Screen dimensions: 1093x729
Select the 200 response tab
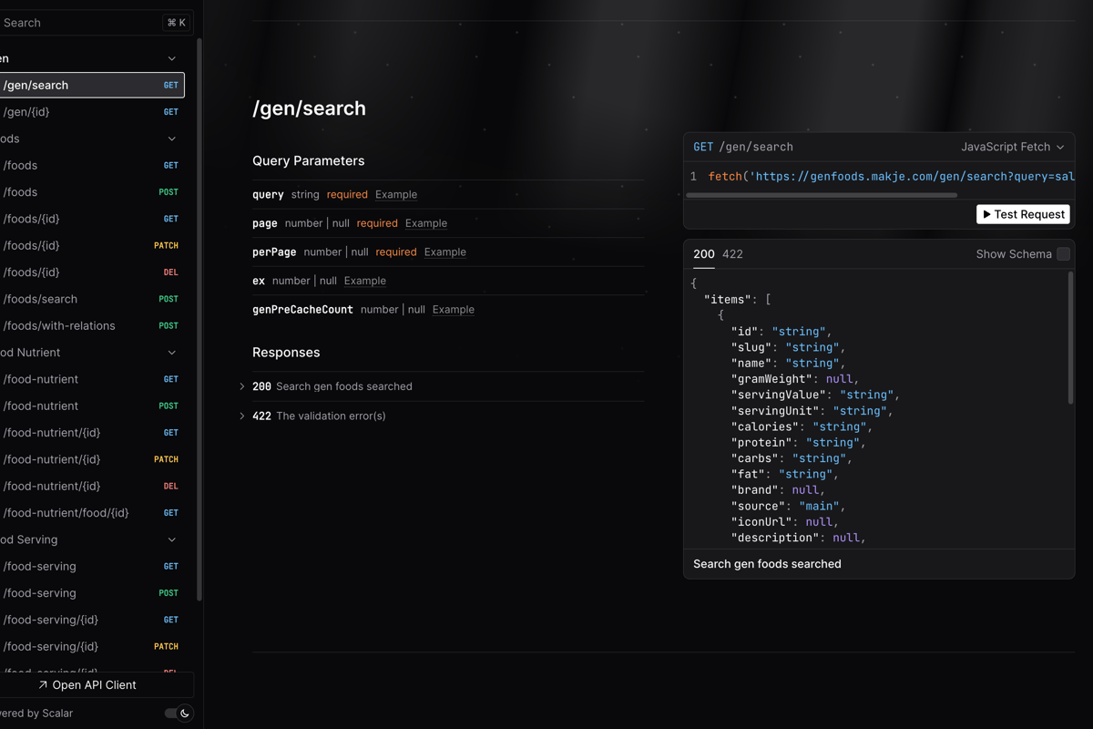point(703,254)
